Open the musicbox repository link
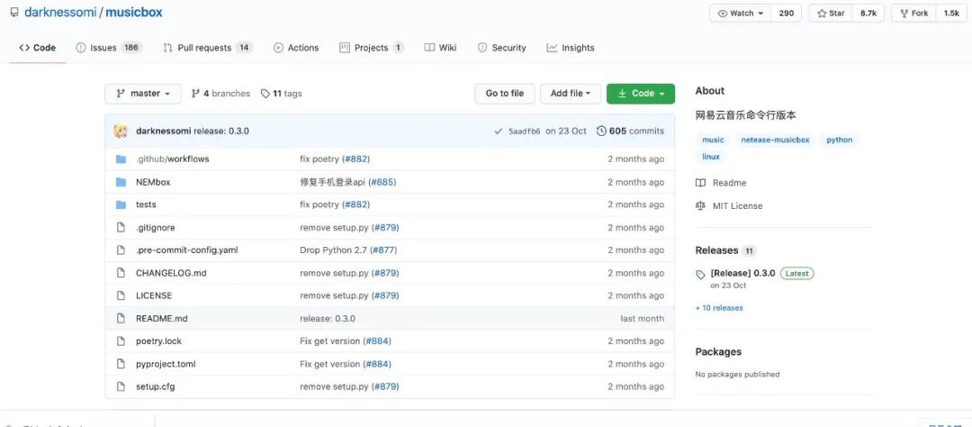 point(134,12)
